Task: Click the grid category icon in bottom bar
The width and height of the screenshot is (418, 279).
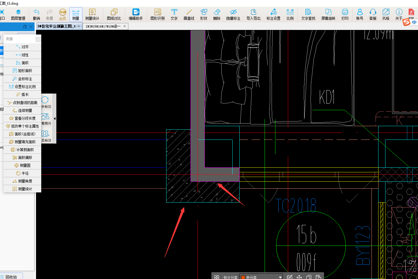Action: tap(217, 277)
